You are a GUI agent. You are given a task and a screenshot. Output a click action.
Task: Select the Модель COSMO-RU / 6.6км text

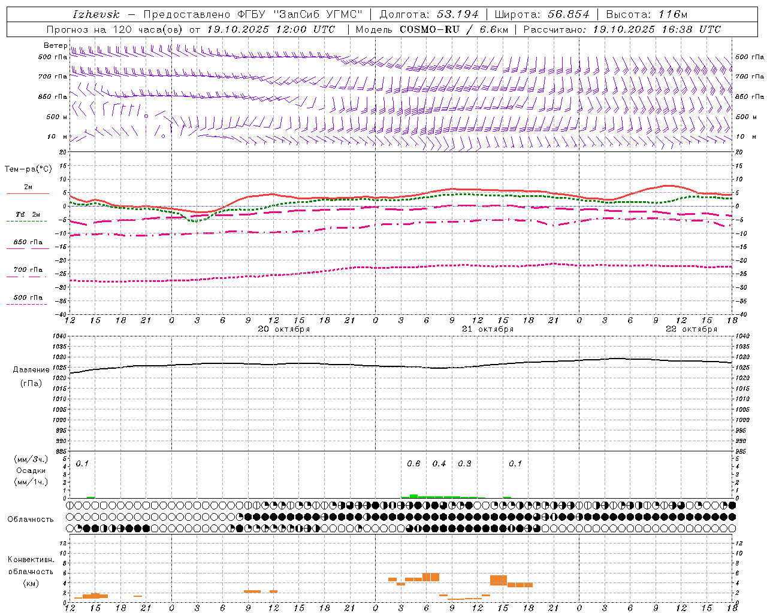click(432, 29)
